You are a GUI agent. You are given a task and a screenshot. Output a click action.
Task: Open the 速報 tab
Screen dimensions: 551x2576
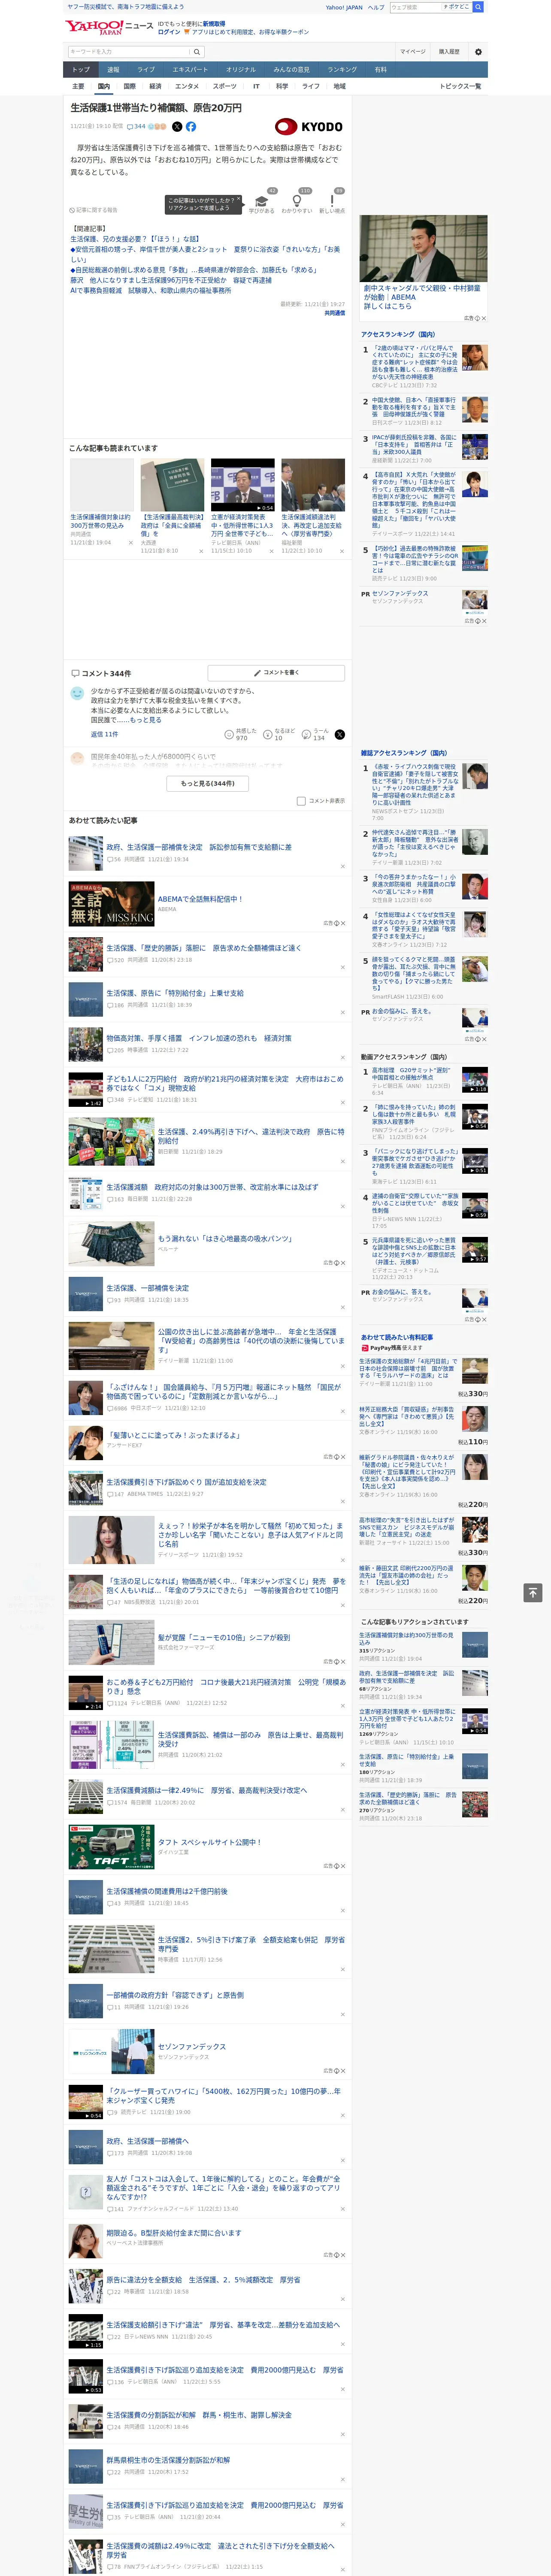coord(113,70)
